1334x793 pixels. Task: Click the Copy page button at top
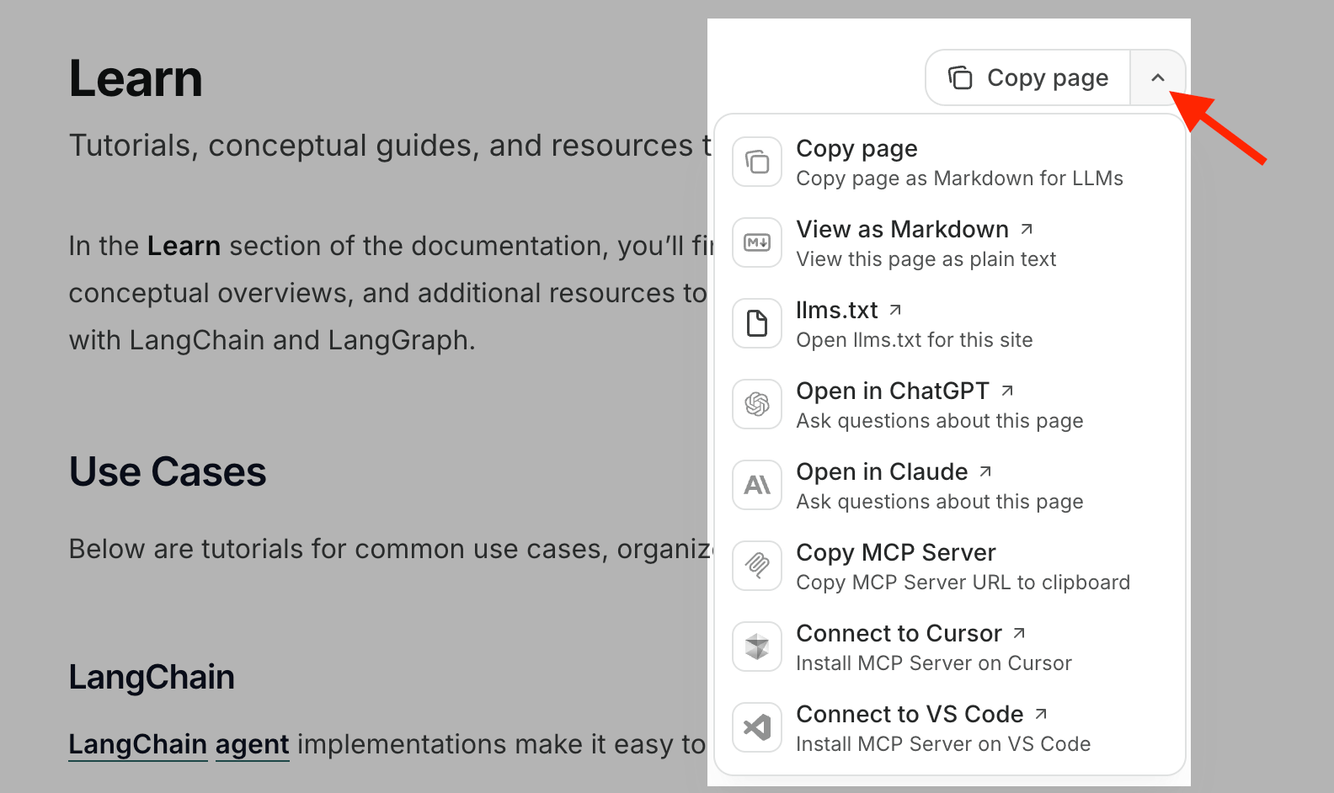(1027, 77)
